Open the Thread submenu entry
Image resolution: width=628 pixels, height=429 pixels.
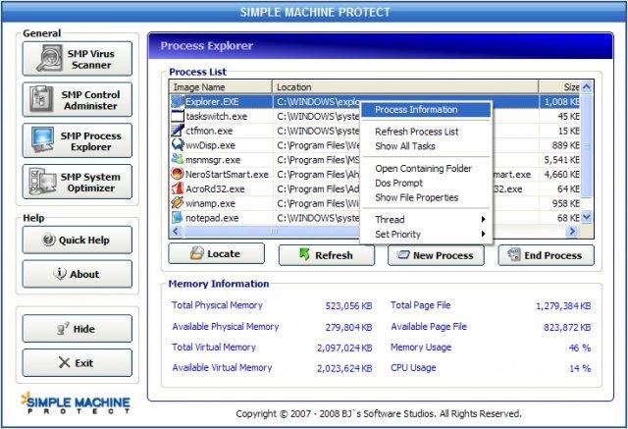coord(426,220)
